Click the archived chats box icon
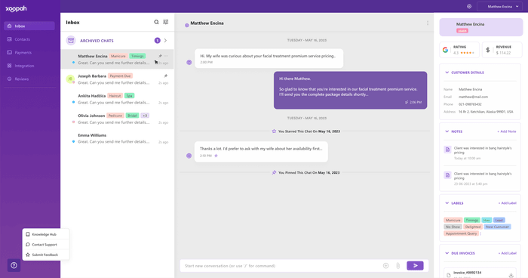Viewport: 528px width, 278px height. (71, 41)
